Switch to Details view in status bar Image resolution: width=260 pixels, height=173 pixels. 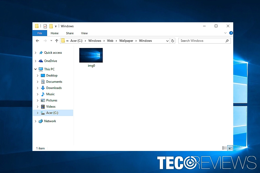224,148
